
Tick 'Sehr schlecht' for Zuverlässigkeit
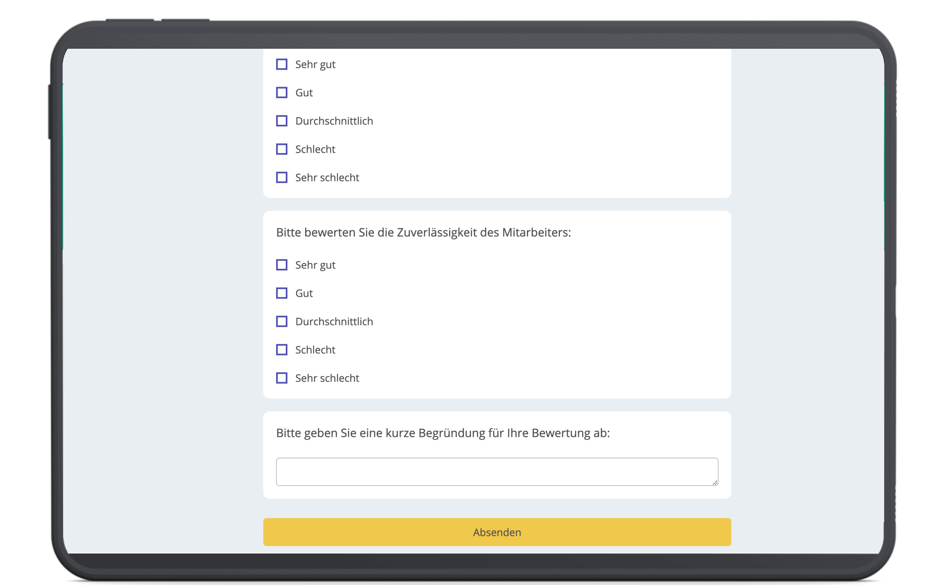[x=282, y=378]
